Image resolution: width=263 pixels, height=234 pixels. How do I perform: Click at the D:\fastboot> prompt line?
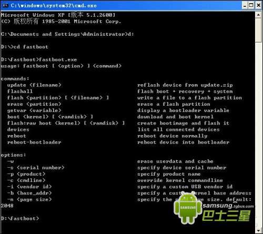click(20, 219)
